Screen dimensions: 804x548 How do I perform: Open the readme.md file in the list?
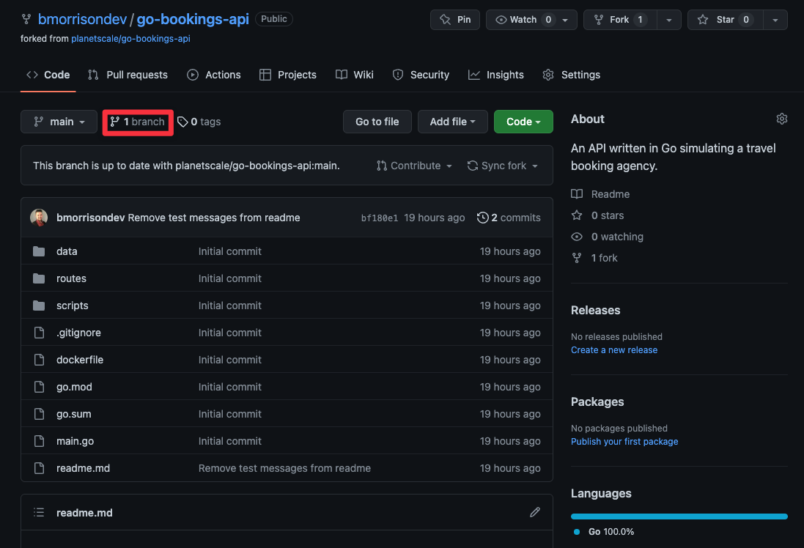tap(83, 468)
